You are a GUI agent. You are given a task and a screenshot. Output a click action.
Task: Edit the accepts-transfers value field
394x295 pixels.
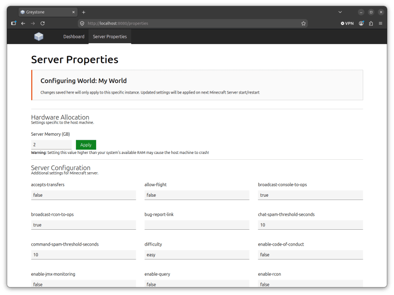point(83,195)
